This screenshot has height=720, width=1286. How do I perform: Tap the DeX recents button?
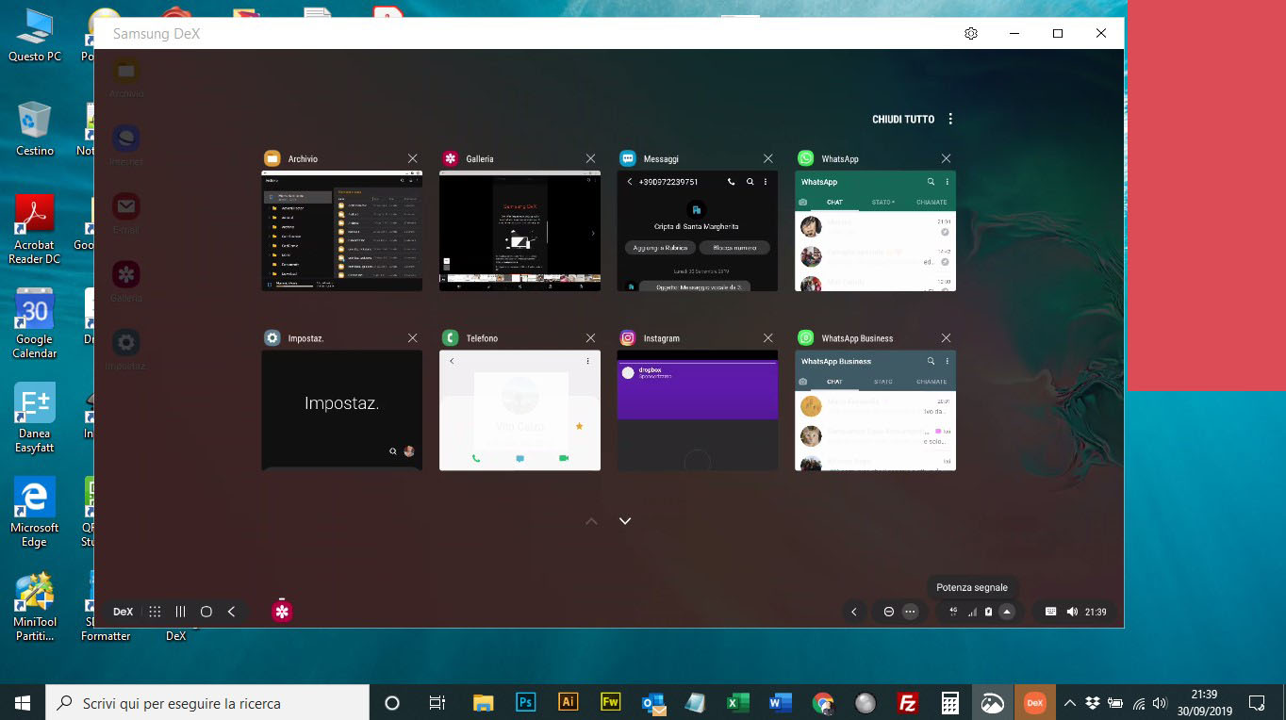[x=181, y=612]
